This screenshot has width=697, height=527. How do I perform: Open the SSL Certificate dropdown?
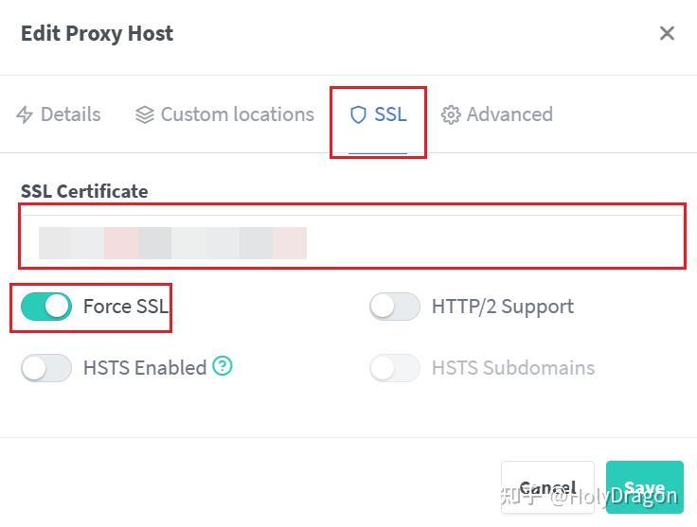click(352, 242)
